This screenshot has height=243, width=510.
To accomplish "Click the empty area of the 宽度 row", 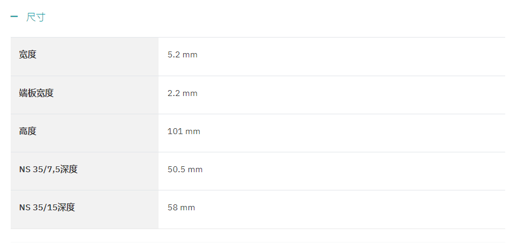I will pos(351,57).
